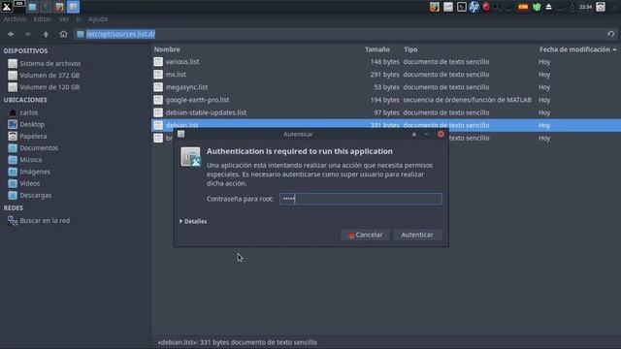Go to the parent folder with the up arrow
Image resolution: width=621 pixels, height=349 pixels.
pyautogui.click(x=46, y=35)
